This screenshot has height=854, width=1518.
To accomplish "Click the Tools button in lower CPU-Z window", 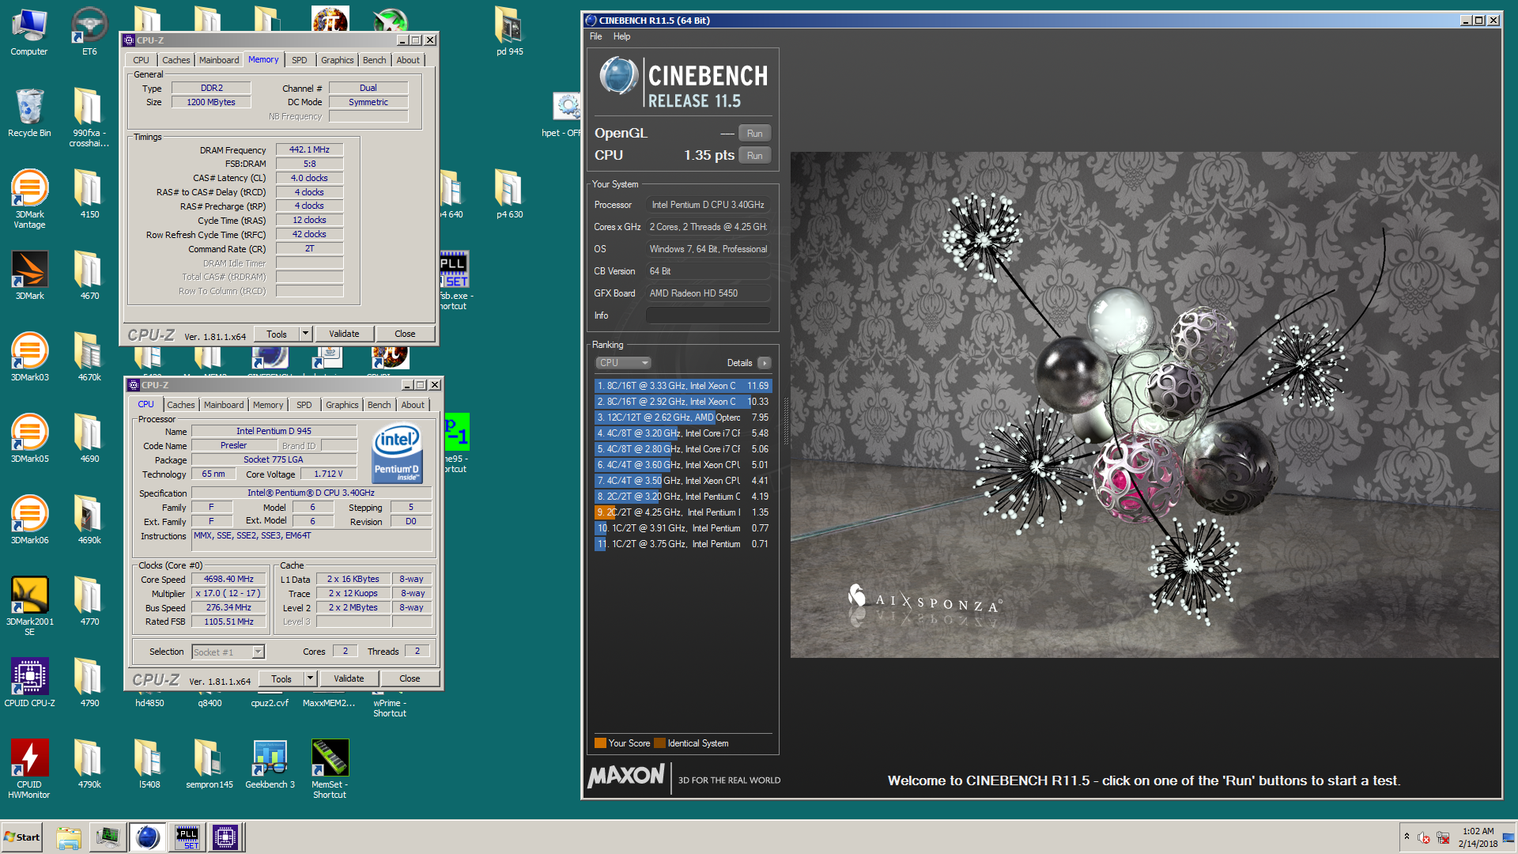I will (x=281, y=678).
